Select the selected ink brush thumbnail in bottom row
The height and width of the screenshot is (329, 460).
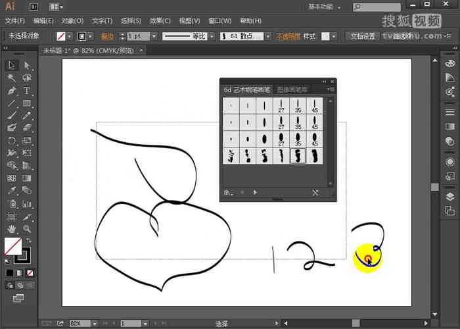coord(298,156)
